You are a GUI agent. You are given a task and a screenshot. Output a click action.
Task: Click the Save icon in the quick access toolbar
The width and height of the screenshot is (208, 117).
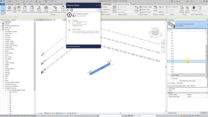9,1
